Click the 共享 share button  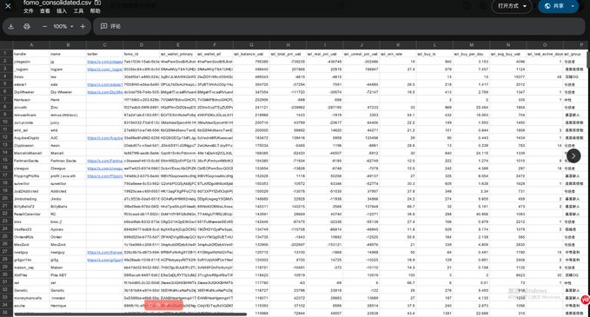[x=554, y=6]
